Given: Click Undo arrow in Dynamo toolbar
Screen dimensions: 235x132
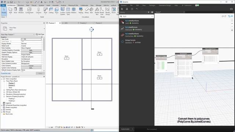Looking at the screenshot, I should (x=137, y=9).
